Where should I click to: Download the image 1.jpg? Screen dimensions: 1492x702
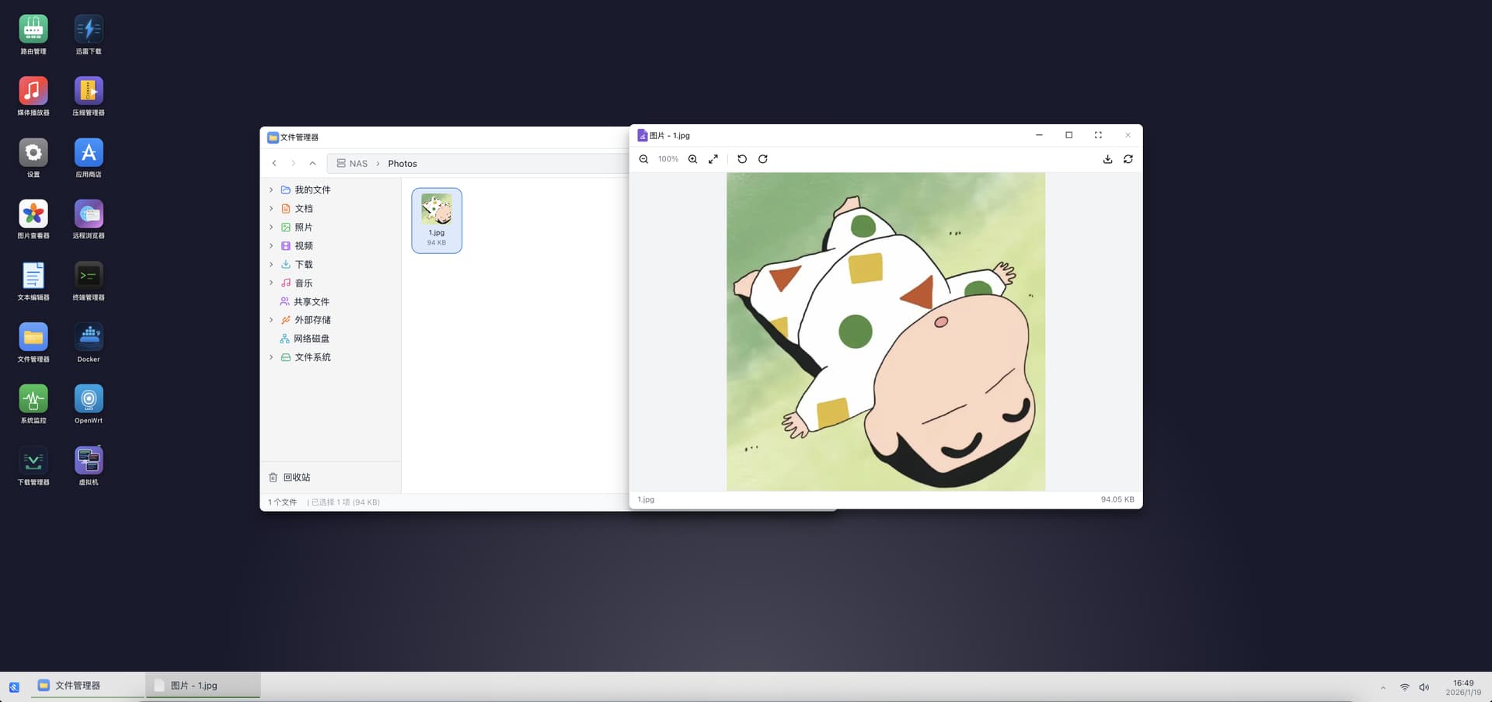click(1107, 159)
